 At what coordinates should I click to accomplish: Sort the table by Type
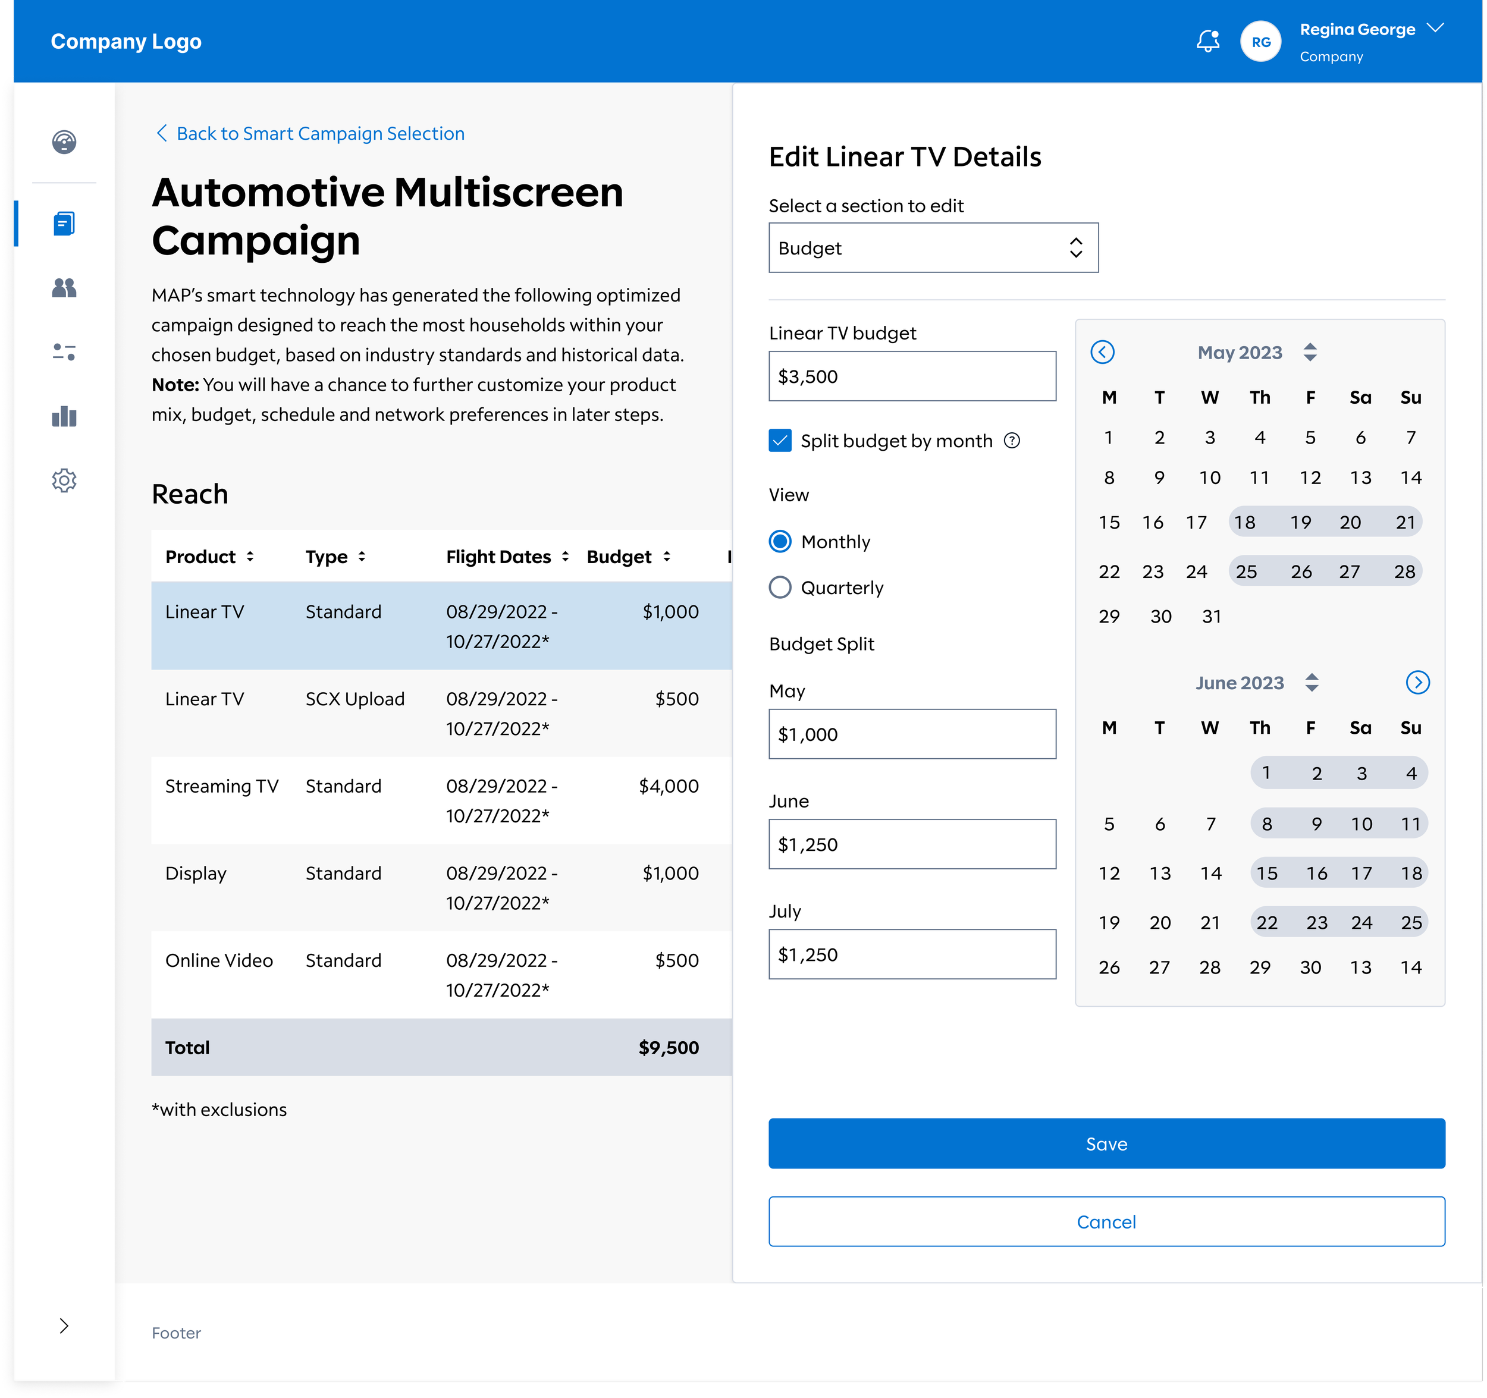(361, 557)
